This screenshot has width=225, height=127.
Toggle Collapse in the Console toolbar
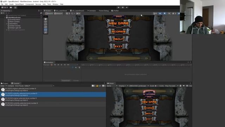11,86
